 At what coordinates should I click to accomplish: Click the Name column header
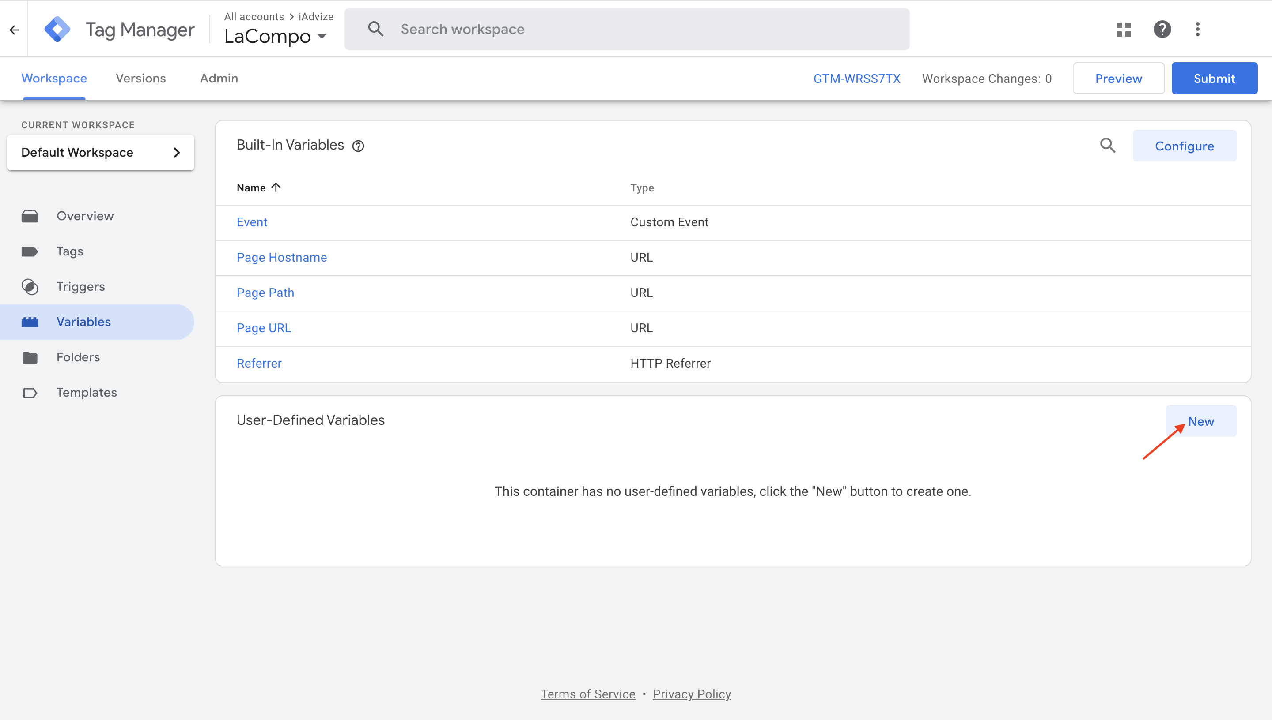point(251,188)
